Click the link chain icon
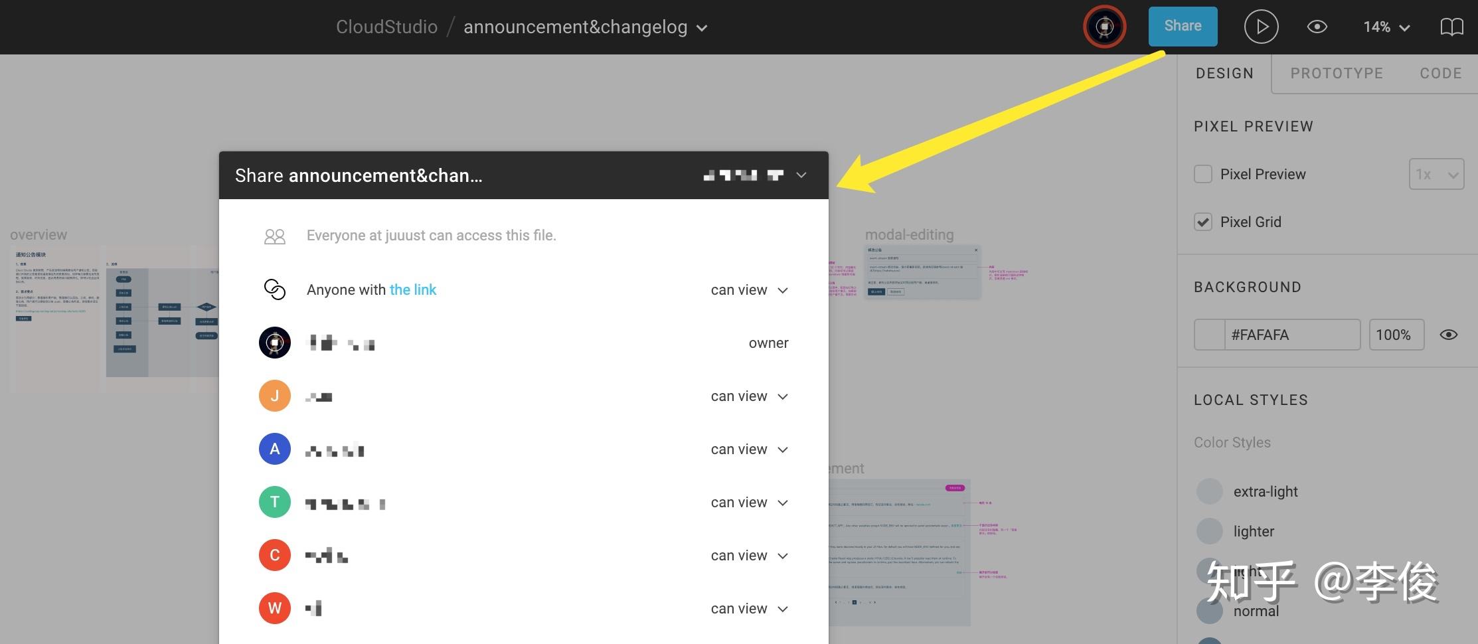Viewport: 1478px width, 644px height. tap(275, 289)
